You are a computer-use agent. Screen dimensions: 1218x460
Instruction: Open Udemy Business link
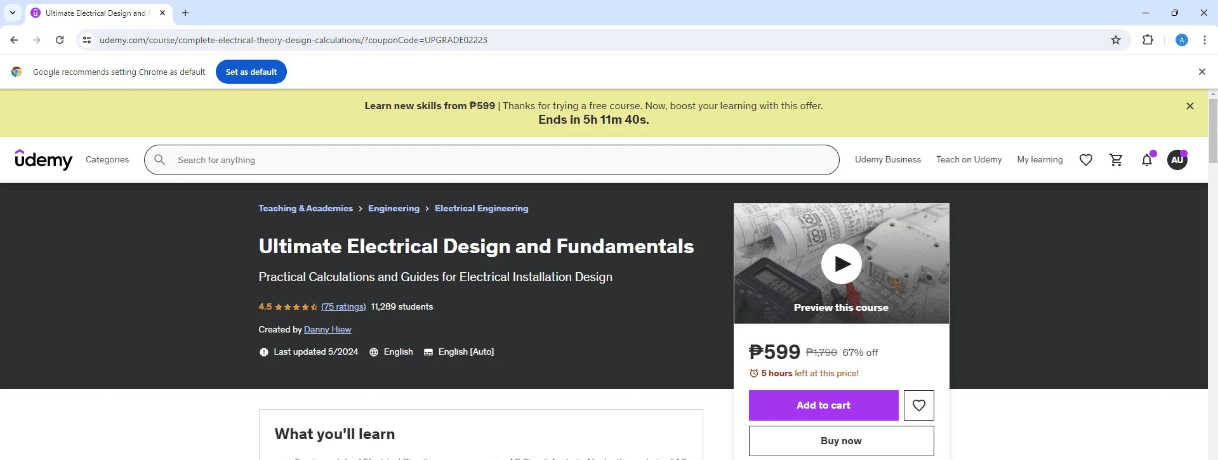coord(888,160)
